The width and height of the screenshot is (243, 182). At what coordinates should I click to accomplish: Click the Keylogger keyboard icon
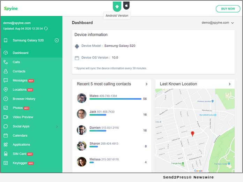click(6, 163)
